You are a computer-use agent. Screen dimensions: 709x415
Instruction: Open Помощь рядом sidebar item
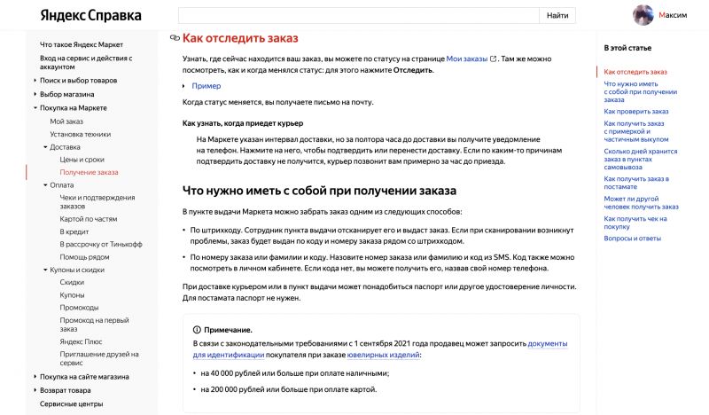click(84, 257)
